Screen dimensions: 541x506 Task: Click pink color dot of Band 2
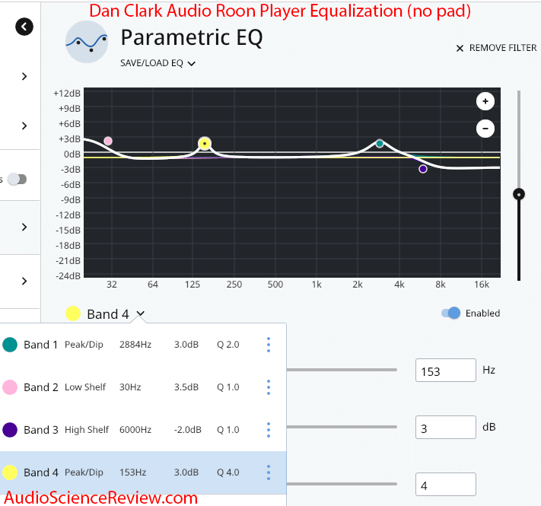[10, 387]
